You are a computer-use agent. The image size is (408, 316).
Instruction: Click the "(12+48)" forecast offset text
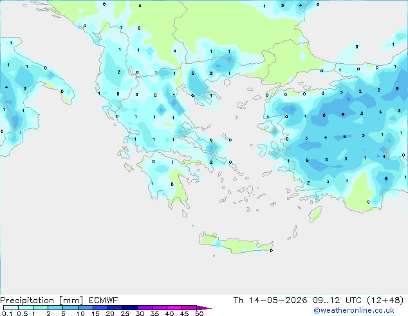point(385,301)
